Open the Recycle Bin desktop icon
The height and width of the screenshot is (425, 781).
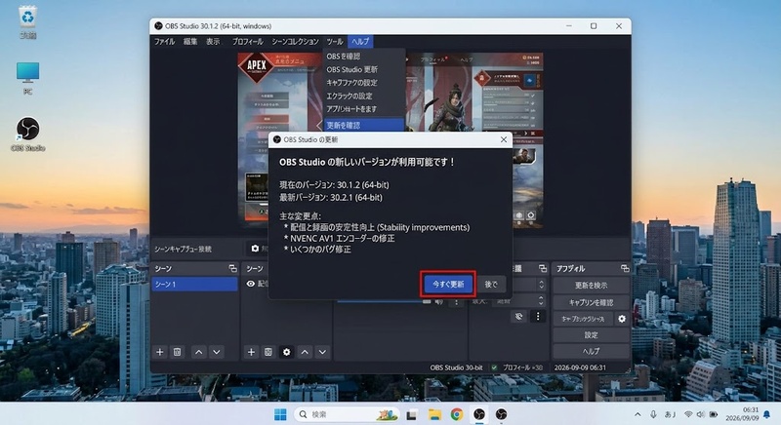pyautogui.click(x=28, y=21)
